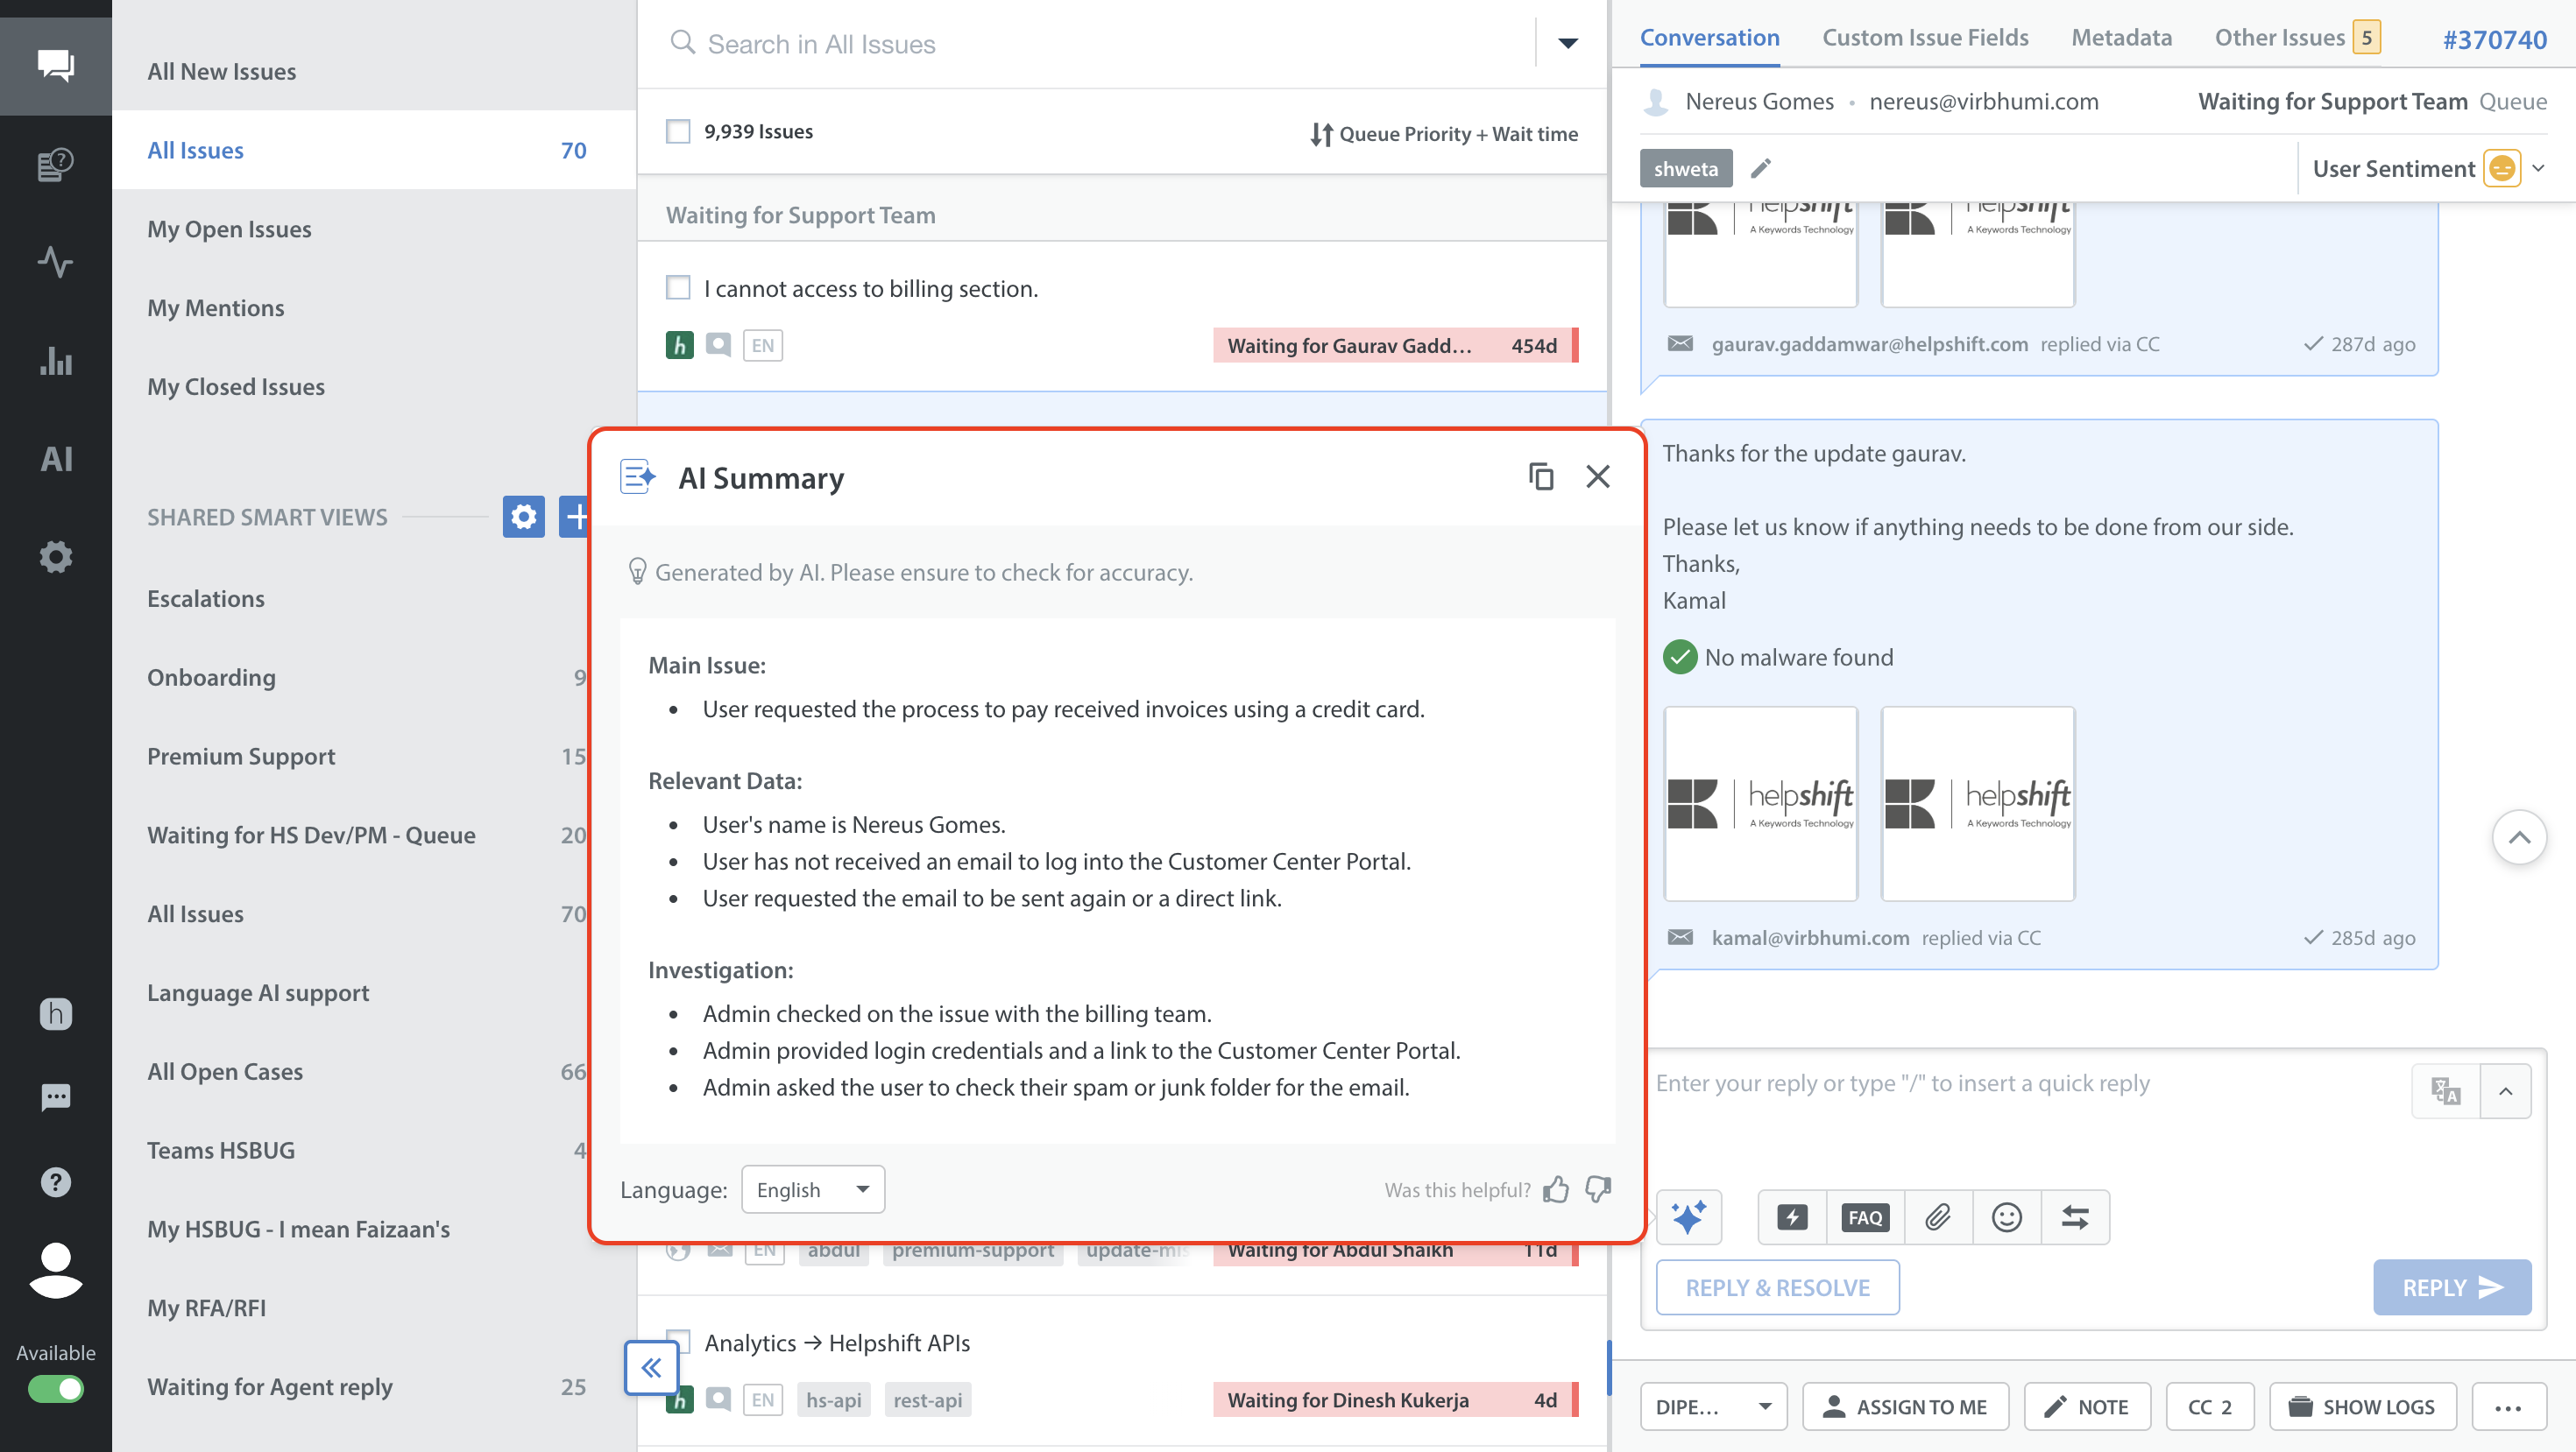Open the AI section in left sidebar

(x=56, y=459)
